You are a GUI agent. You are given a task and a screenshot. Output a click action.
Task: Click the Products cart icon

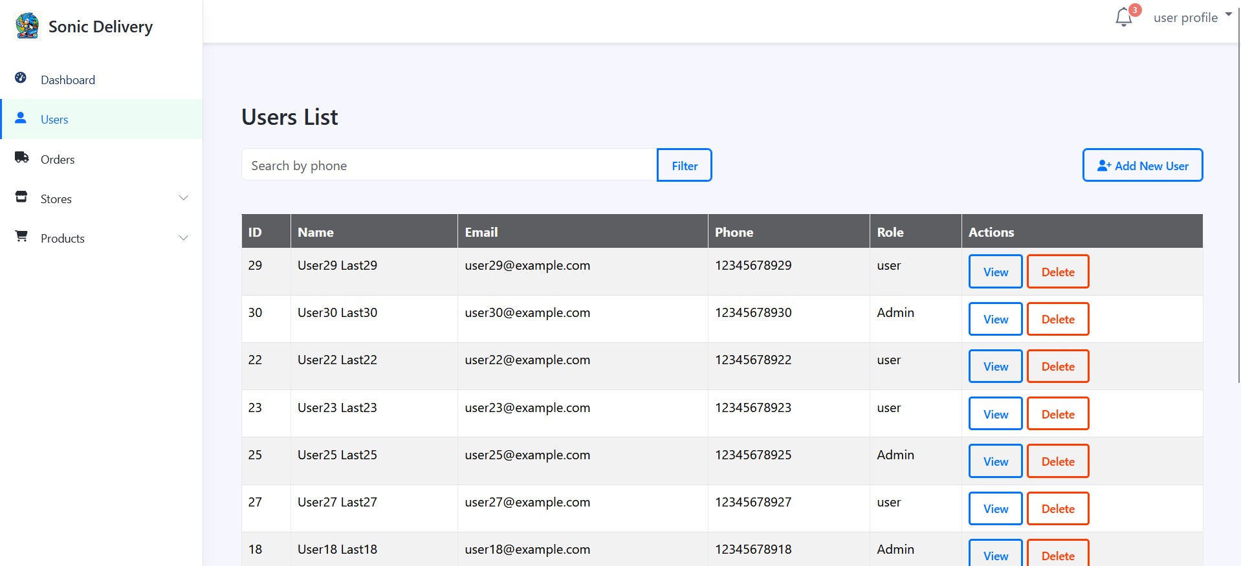[x=21, y=236]
